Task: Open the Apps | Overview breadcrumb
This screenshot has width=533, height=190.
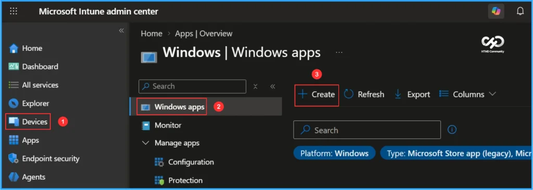Action: (204, 34)
